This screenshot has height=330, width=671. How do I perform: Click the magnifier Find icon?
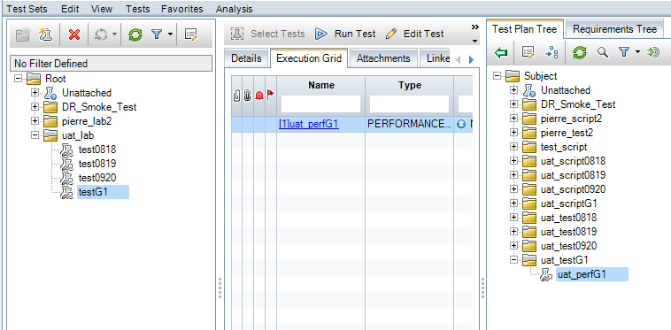[603, 52]
